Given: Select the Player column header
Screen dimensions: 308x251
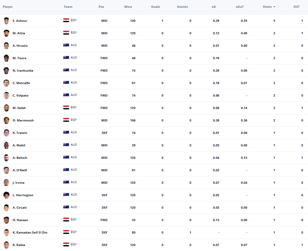Looking at the screenshot, I should (x=8, y=7).
